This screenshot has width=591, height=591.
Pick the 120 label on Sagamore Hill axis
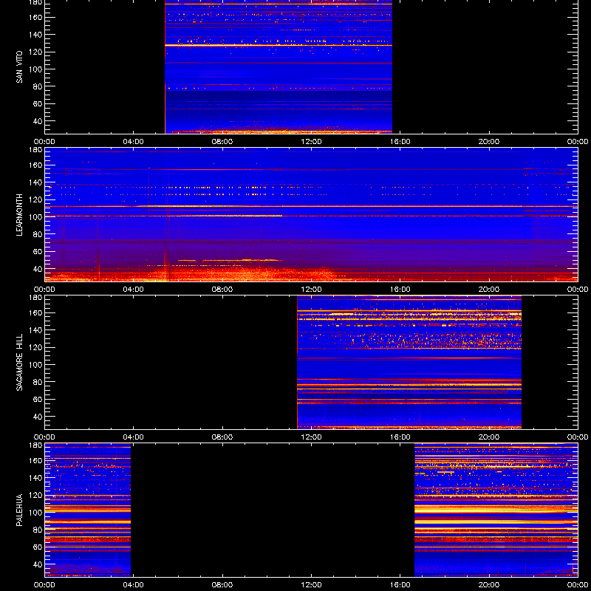click(35, 347)
